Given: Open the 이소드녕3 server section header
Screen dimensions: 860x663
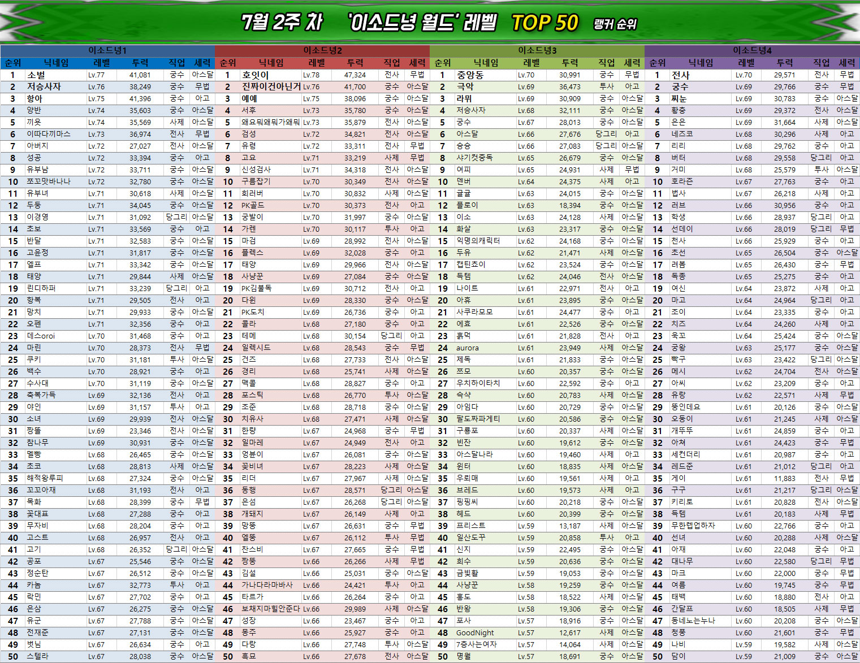Looking at the screenshot, I should pos(537,50).
